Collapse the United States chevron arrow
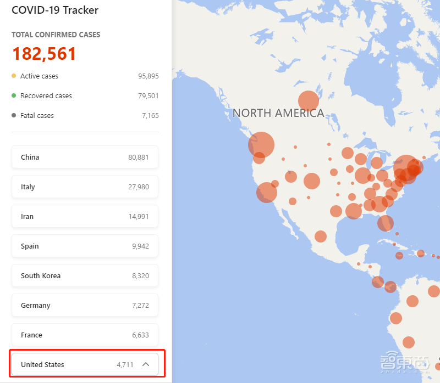 click(x=146, y=364)
